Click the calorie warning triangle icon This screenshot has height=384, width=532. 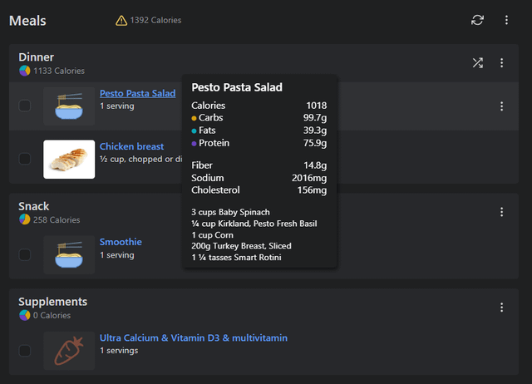point(121,20)
